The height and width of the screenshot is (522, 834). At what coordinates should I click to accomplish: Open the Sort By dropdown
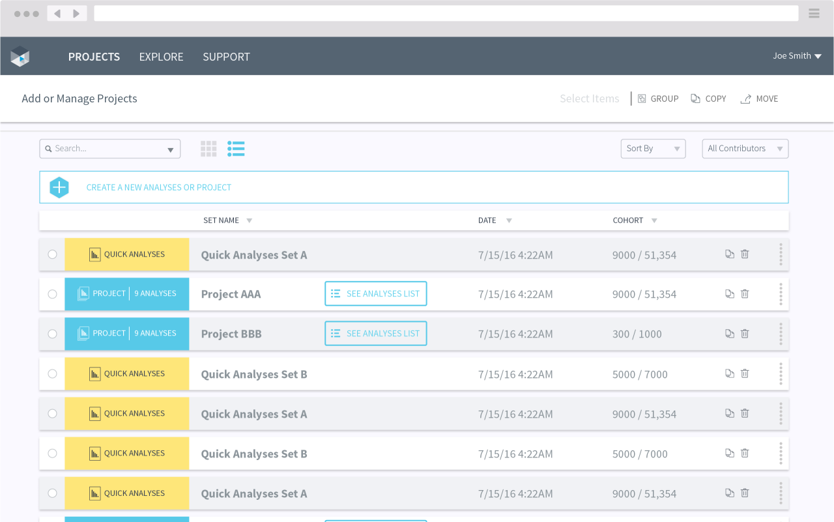653,149
